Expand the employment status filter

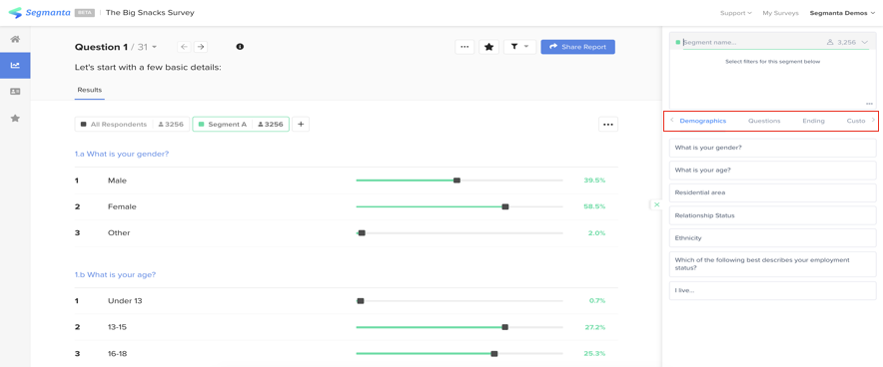coord(773,264)
